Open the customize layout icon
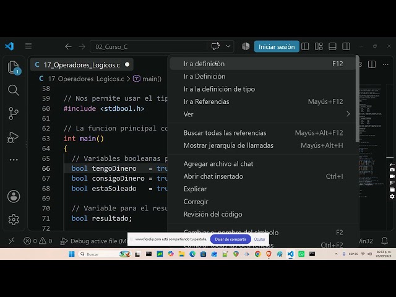396x297 pixels. click(319, 46)
